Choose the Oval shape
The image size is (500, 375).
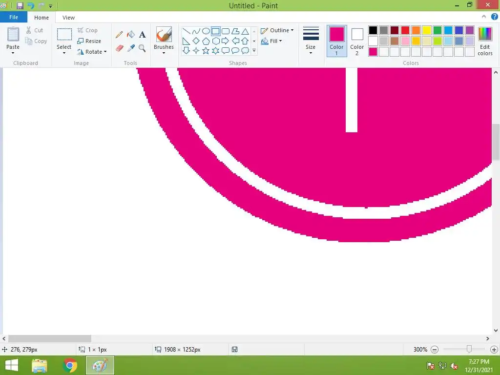tap(206, 31)
